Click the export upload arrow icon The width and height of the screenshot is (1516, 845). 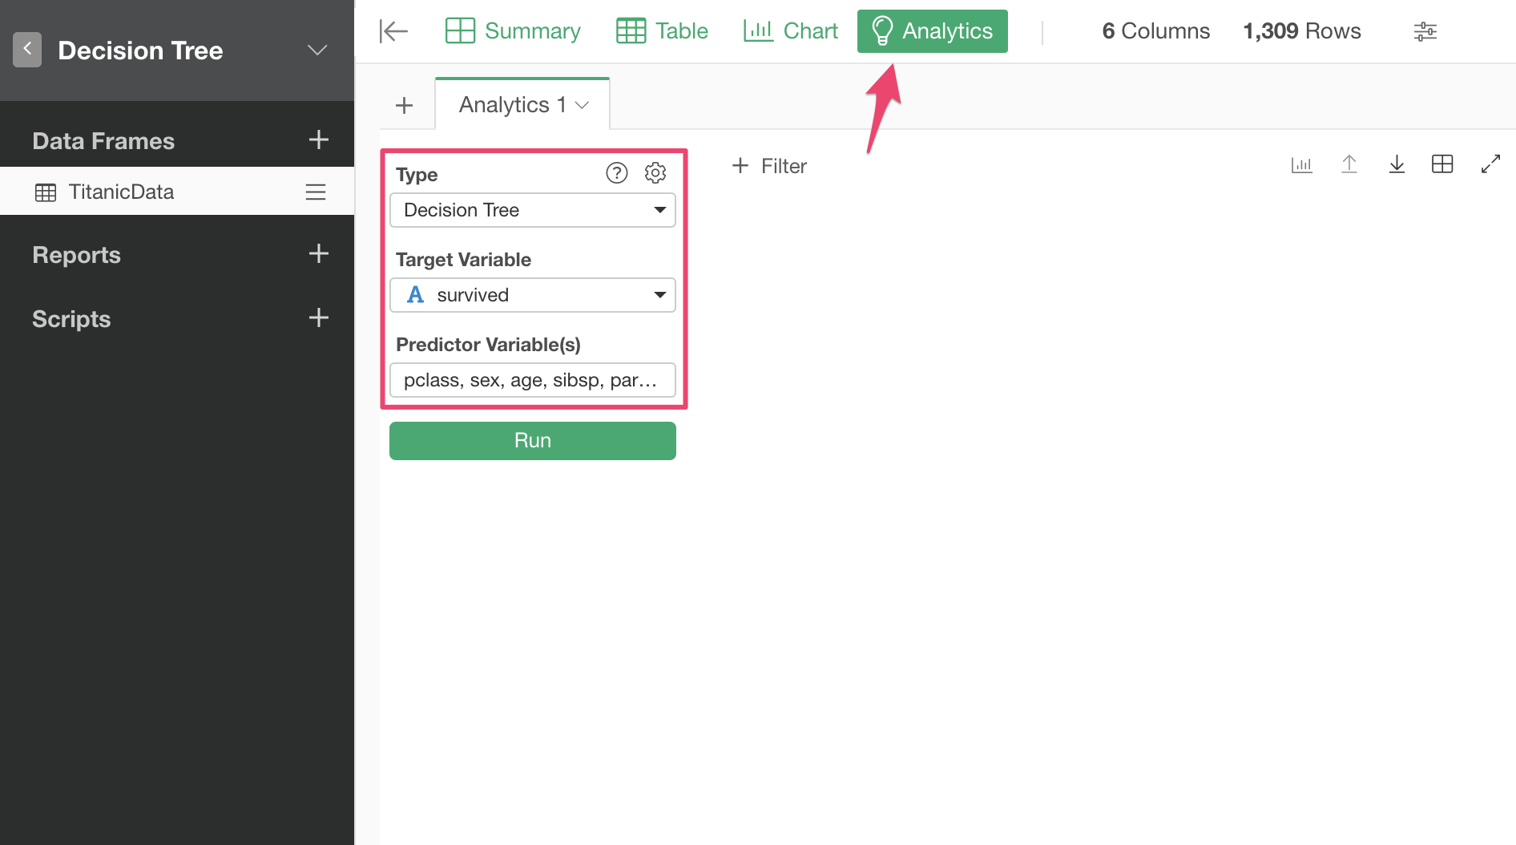point(1349,165)
